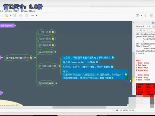Open the note icon on 外合并 how='outer' topic

click(x=97, y=62)
